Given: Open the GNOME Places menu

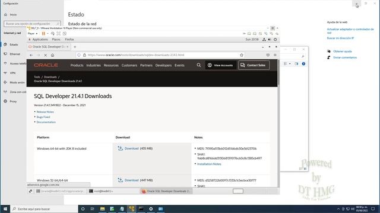Looking at the screenshot, I should (x=56, y=40).
